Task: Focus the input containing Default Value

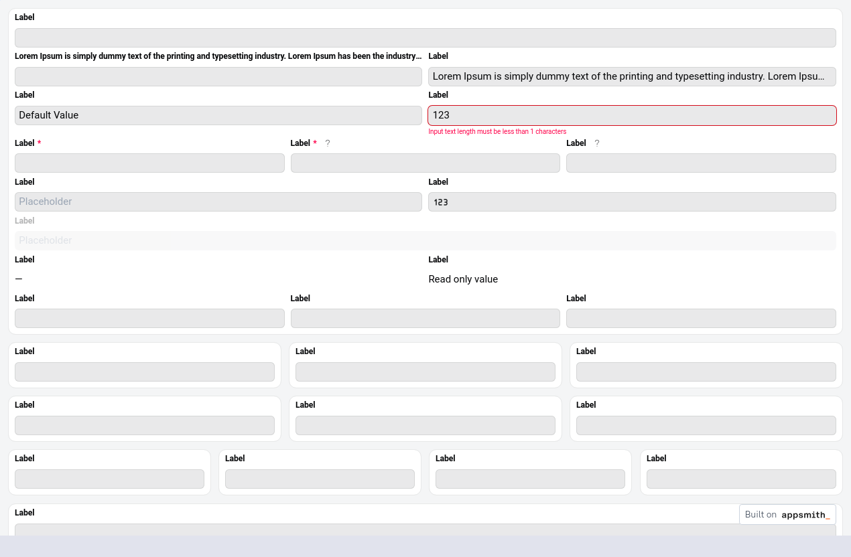Action: [x=218, y=115]
